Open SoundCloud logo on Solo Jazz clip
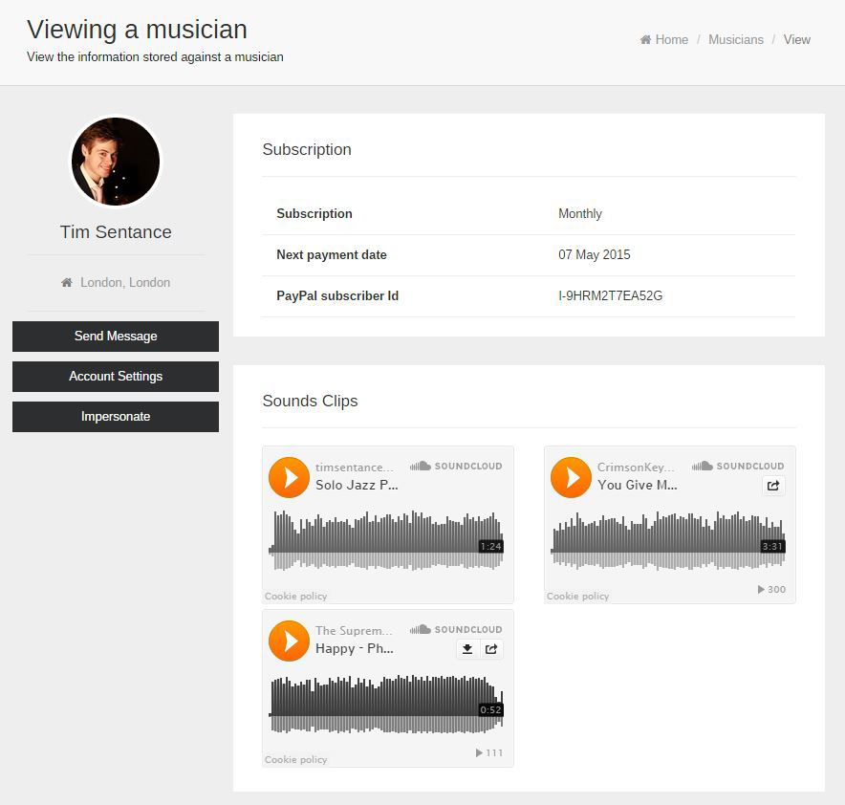845x805 pixels. pos(456,467)
